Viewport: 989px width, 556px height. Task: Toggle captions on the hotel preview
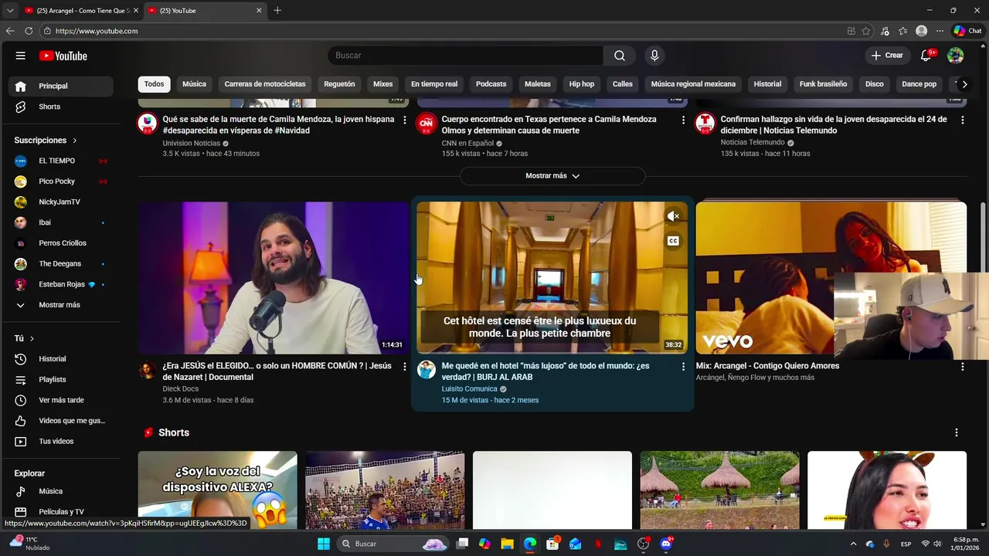point(673,241)
